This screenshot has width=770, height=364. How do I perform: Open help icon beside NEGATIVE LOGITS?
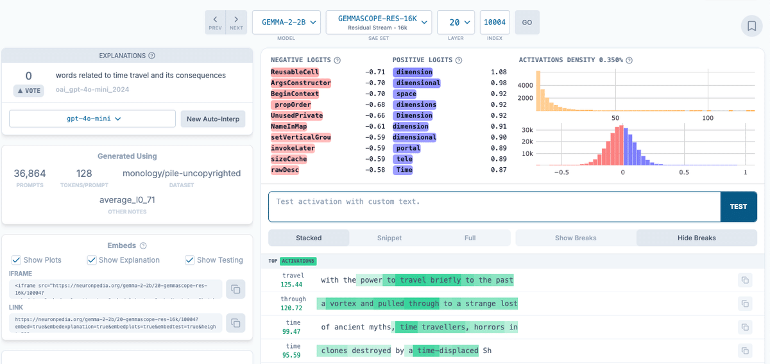pyautogui.click(x=337, y=60)
